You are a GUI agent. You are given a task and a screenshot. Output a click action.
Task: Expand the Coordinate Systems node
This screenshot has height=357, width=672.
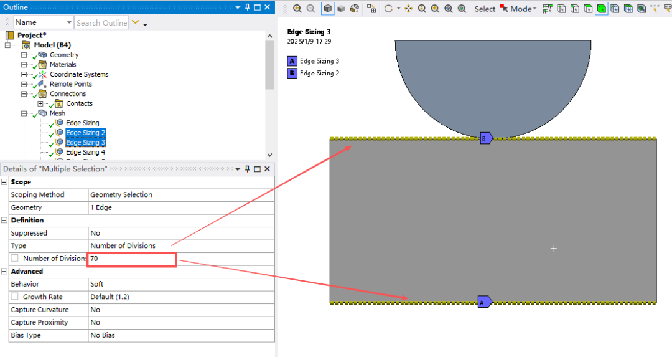[x=24, y=75]
